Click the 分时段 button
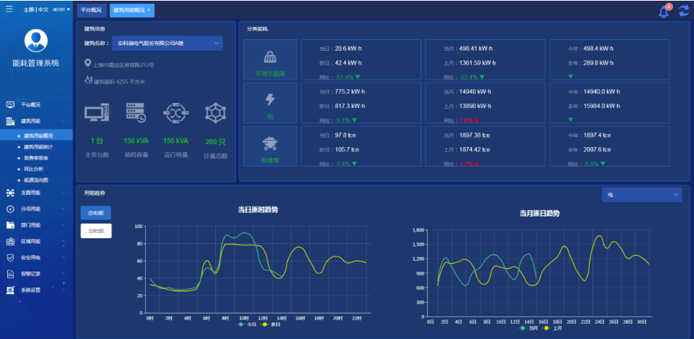Screen dimensions: 694x339 96,231
